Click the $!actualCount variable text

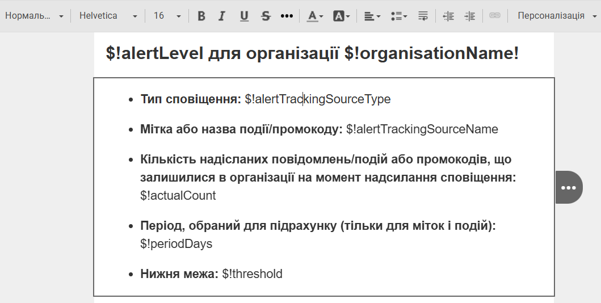[x=178, y=195]
